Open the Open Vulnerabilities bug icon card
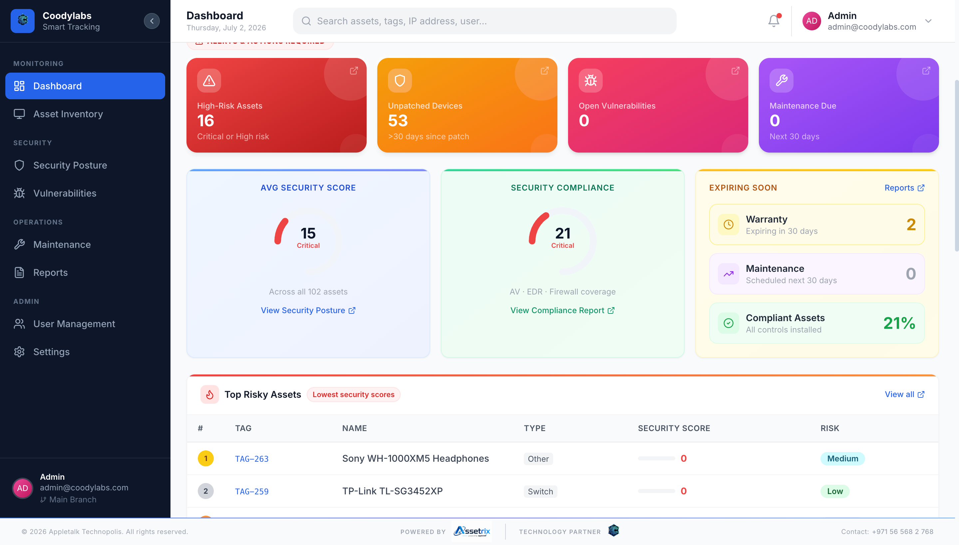The image size is (959, 545). click(591, 81)
